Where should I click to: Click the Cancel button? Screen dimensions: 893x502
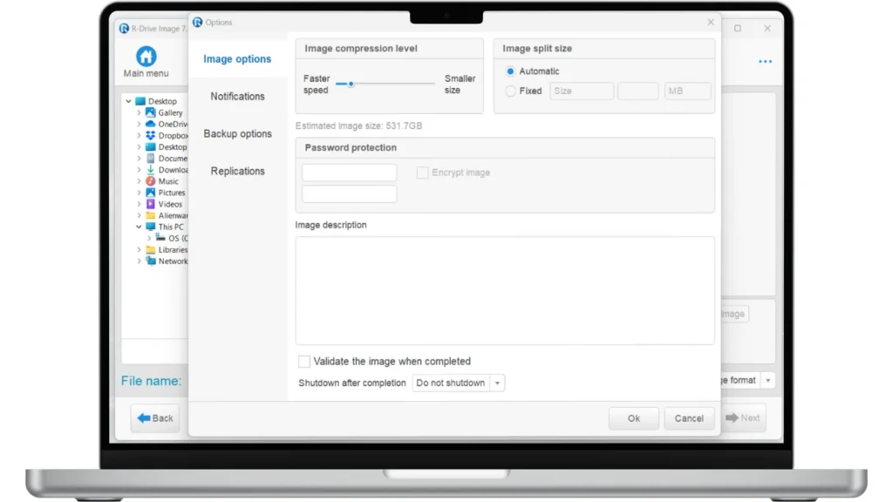point(688,418)
